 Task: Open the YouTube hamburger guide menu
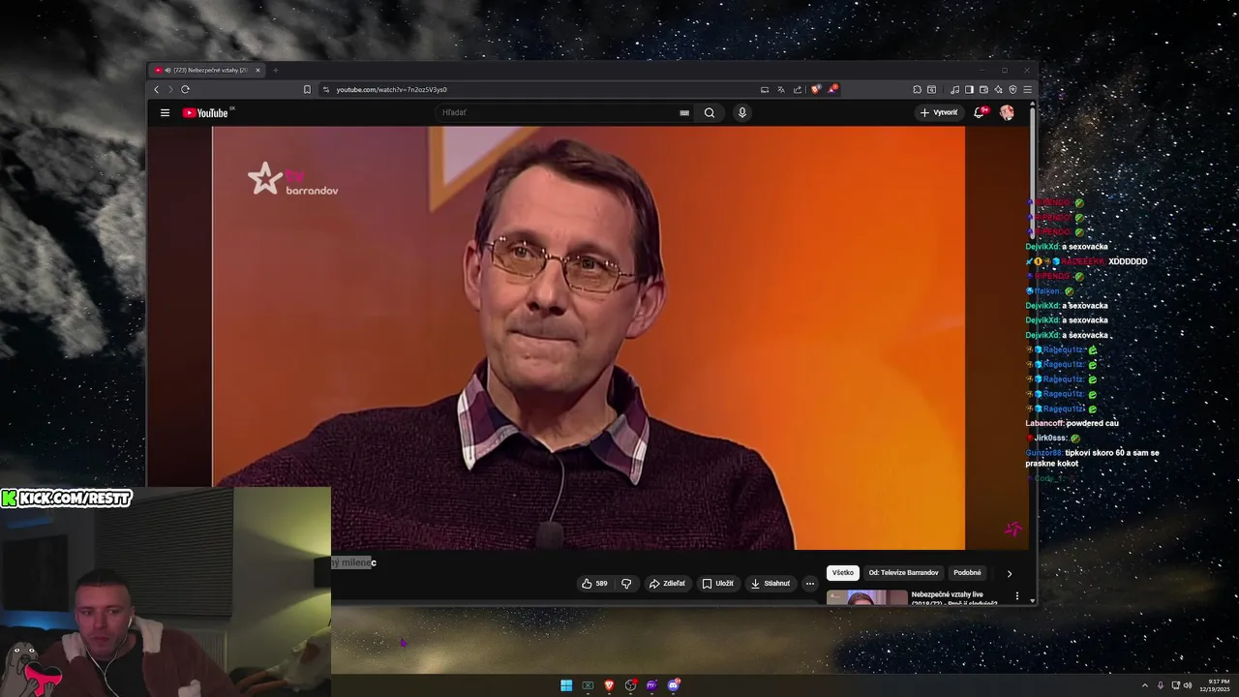tap(165, 112)
